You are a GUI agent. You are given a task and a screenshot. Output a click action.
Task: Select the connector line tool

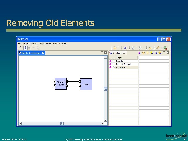(34, 48)
